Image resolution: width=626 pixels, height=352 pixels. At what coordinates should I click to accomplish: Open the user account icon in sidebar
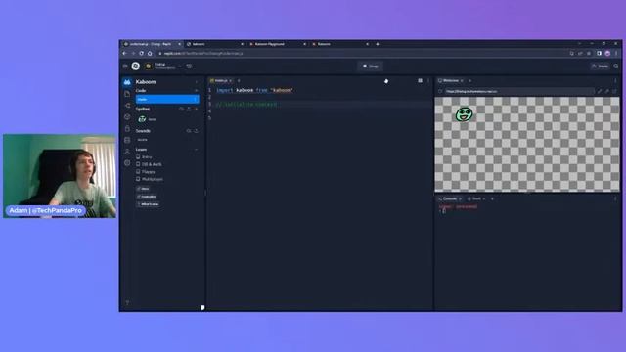click(127, 152)
